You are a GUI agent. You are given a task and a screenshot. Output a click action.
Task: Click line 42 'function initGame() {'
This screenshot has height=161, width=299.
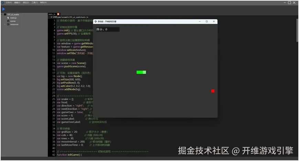pos(69,155)
